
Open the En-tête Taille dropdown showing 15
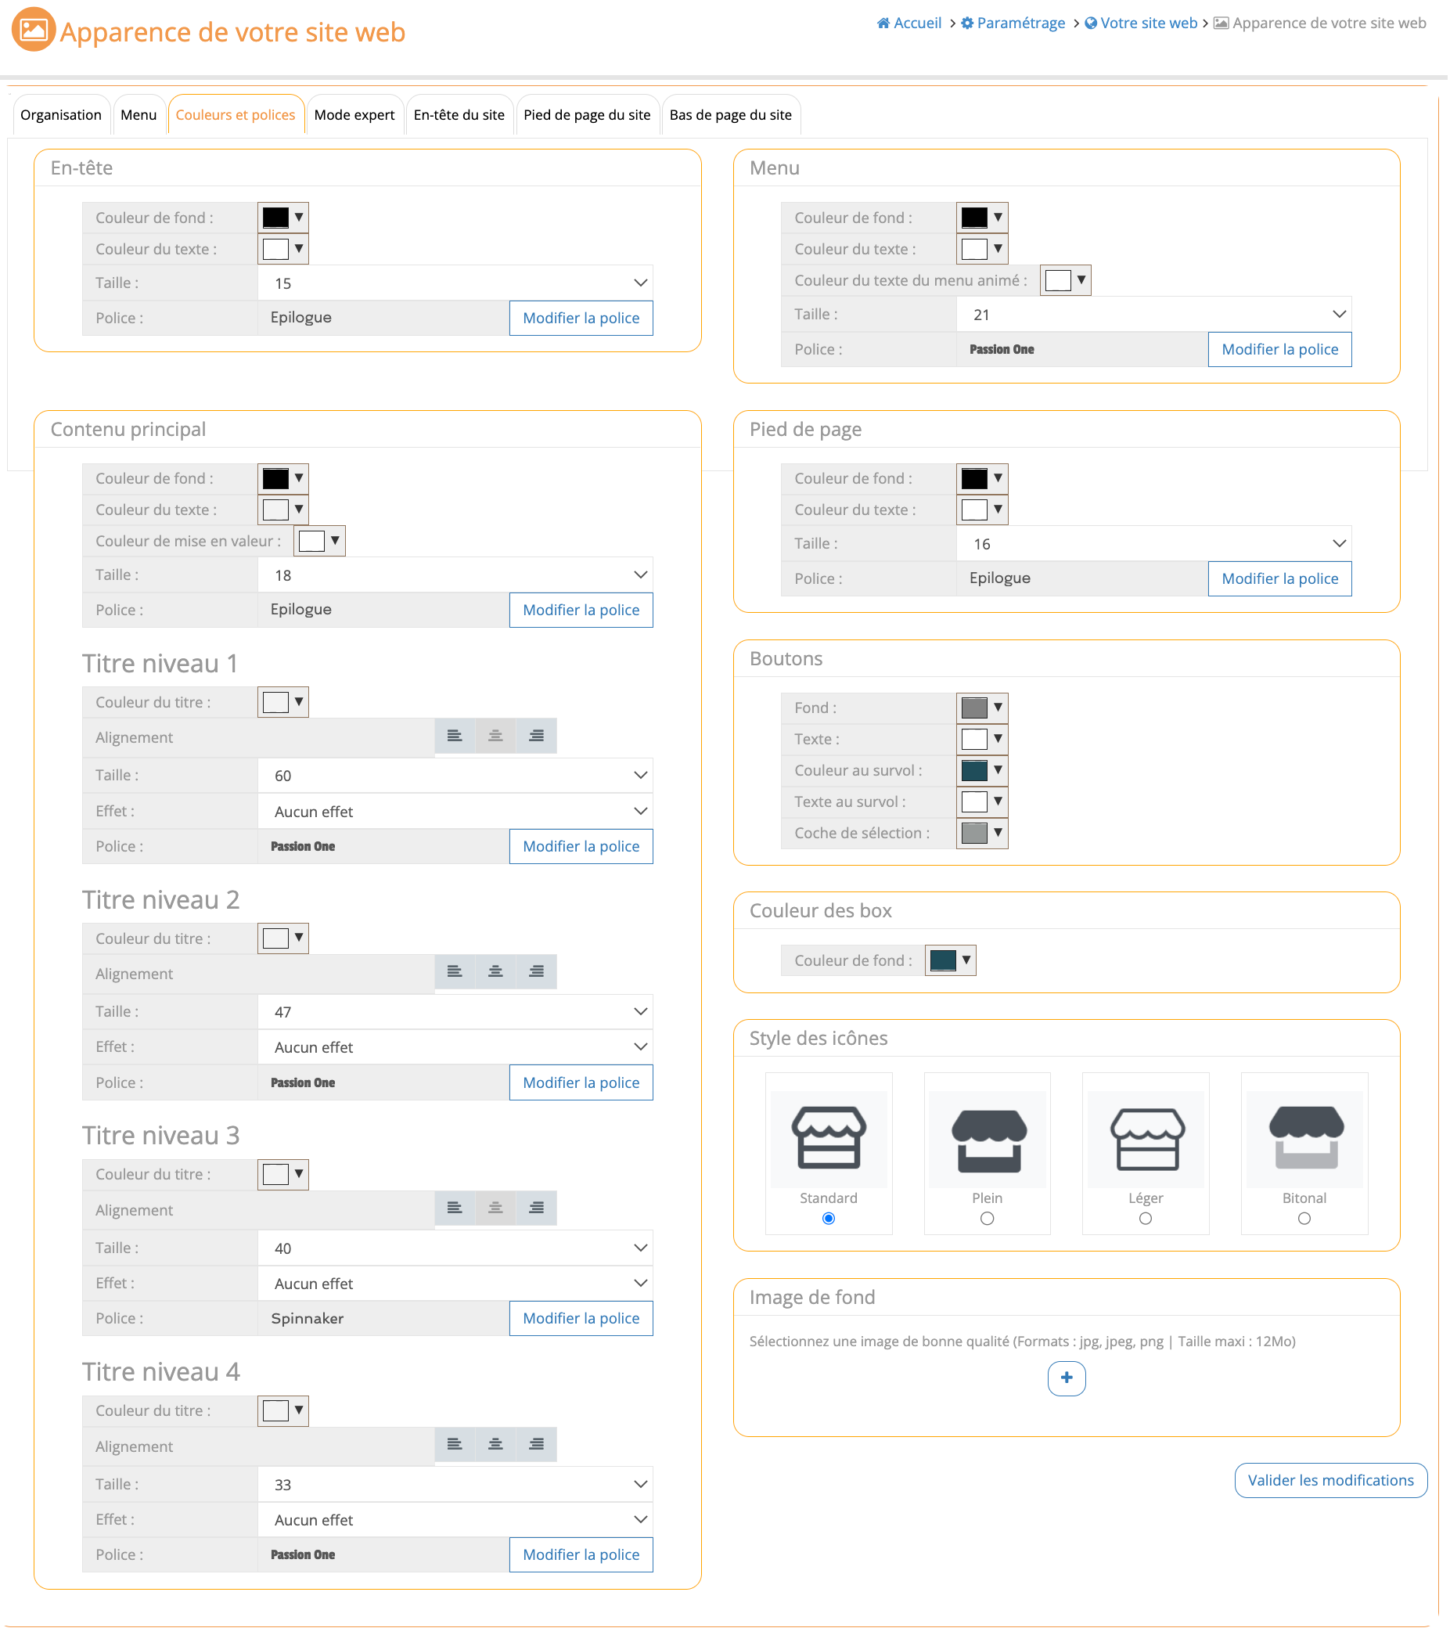(455, 283)
